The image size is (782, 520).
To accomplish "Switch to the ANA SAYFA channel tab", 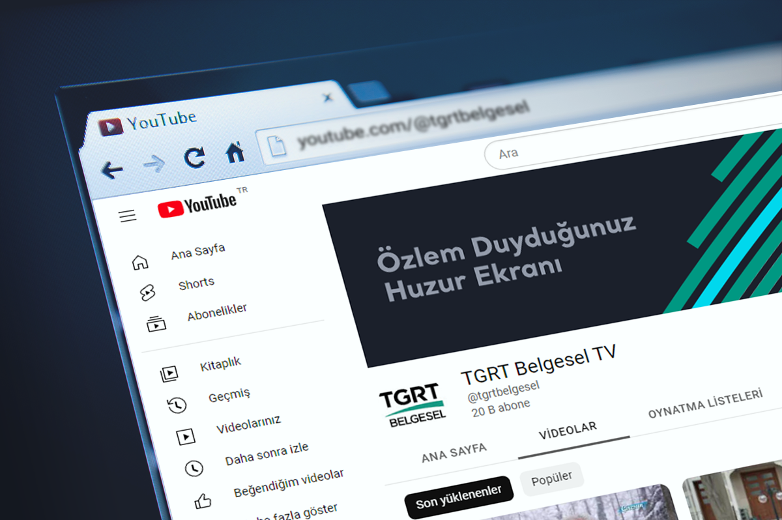I will (x=454, y=452).
